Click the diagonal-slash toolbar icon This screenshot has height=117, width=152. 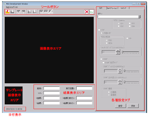click(x=51, y=12)
